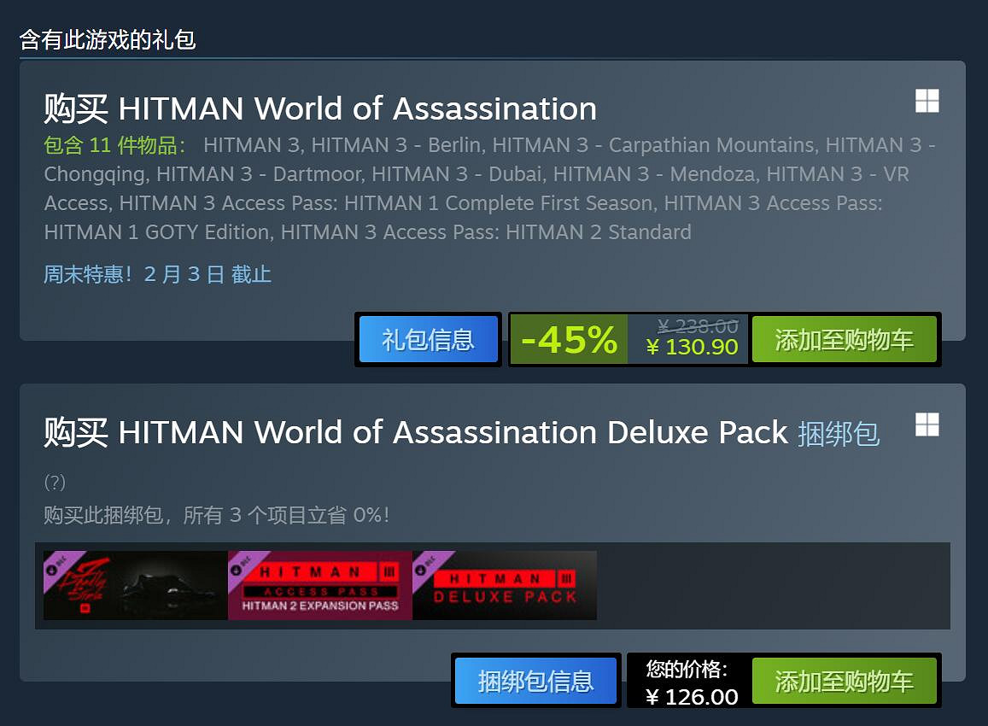Add the ¥126.00 bundle via 添加至购物车
This screenshot has width=988, height=726.
pyautogui.click(x=844, y=681)
